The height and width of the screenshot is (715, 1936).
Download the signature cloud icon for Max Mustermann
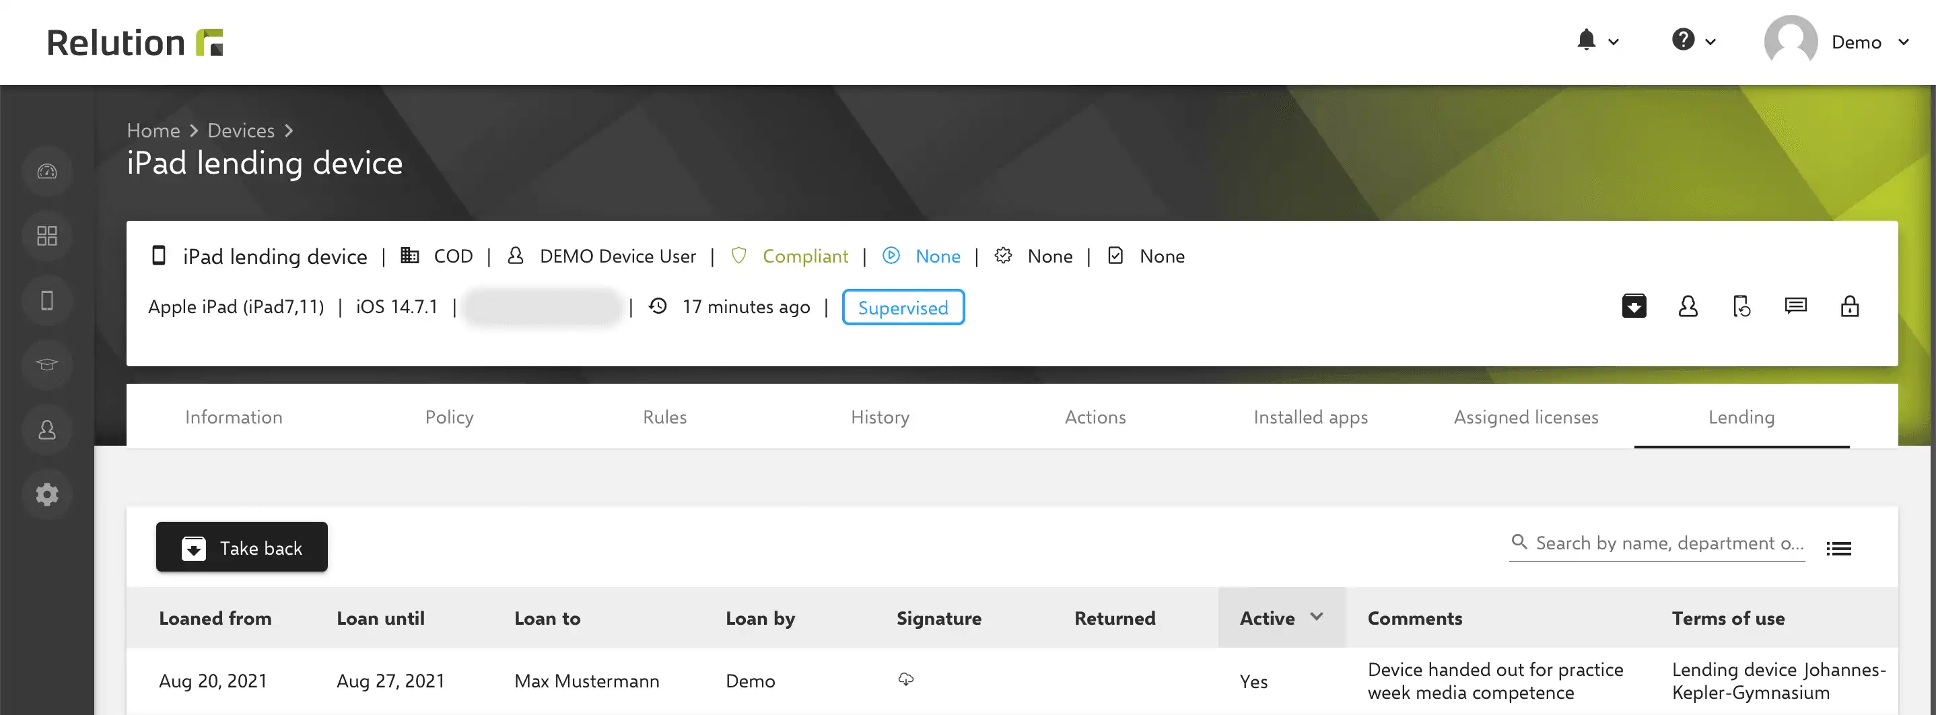tap(905, 680)
